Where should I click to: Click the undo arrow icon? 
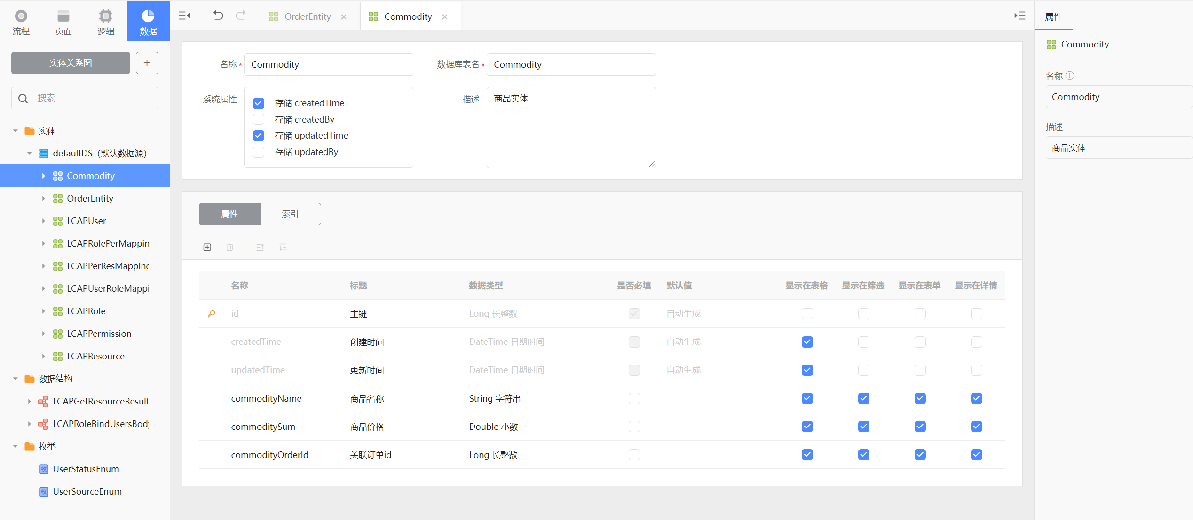[218, 16]
